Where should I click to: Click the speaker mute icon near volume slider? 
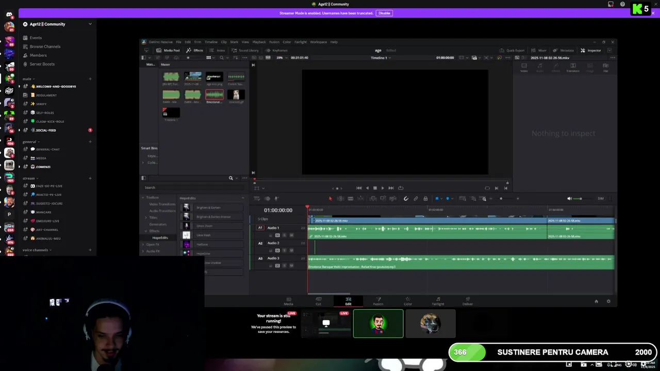click(569, 198)
